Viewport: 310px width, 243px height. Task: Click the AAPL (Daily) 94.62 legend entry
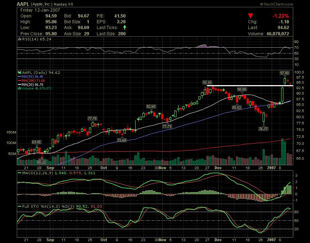click(x=41, y=73)
